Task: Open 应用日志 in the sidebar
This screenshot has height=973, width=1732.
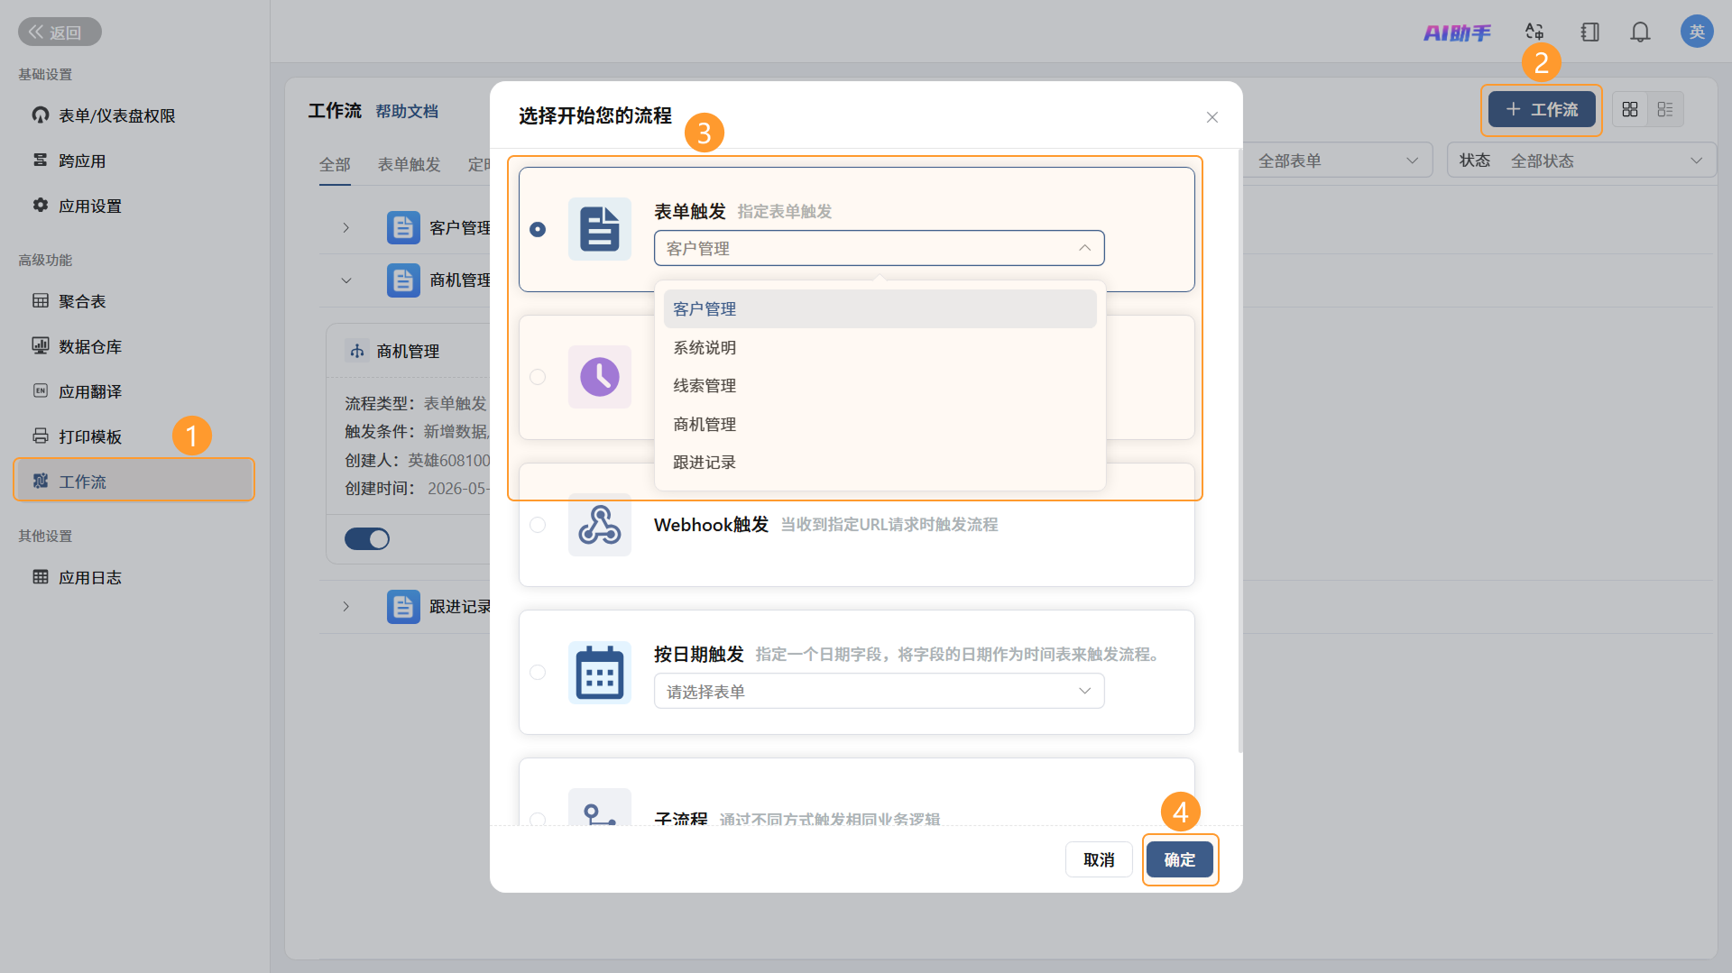Action: (134, 577)
